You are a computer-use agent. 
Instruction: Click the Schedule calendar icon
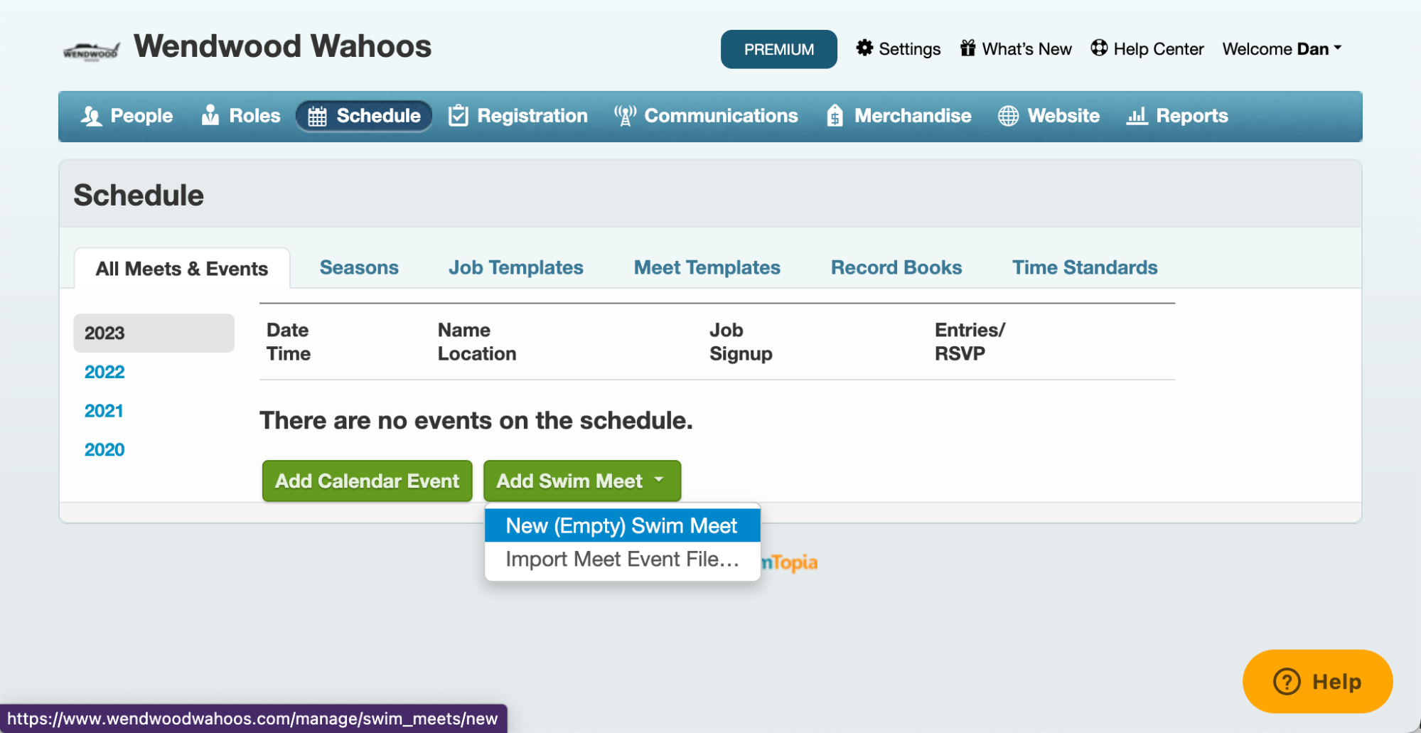317,116
